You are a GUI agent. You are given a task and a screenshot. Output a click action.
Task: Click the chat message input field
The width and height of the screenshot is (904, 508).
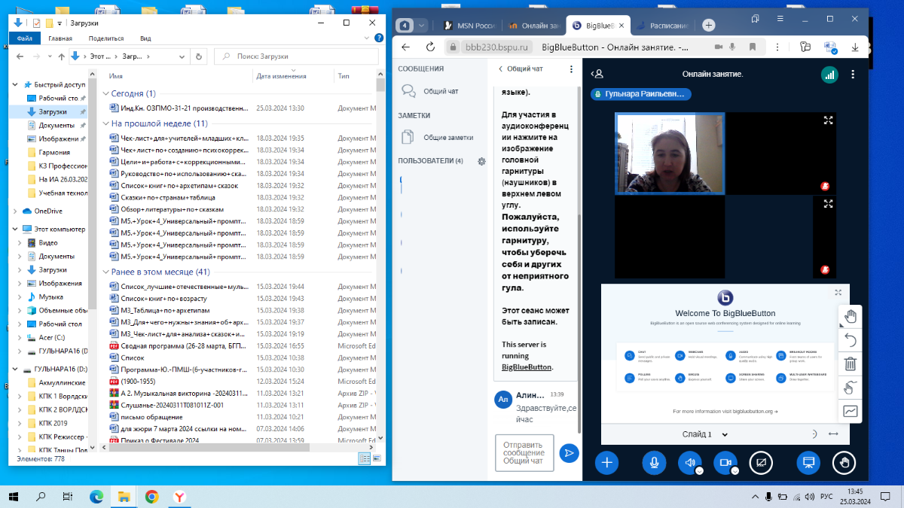point(524,453)
